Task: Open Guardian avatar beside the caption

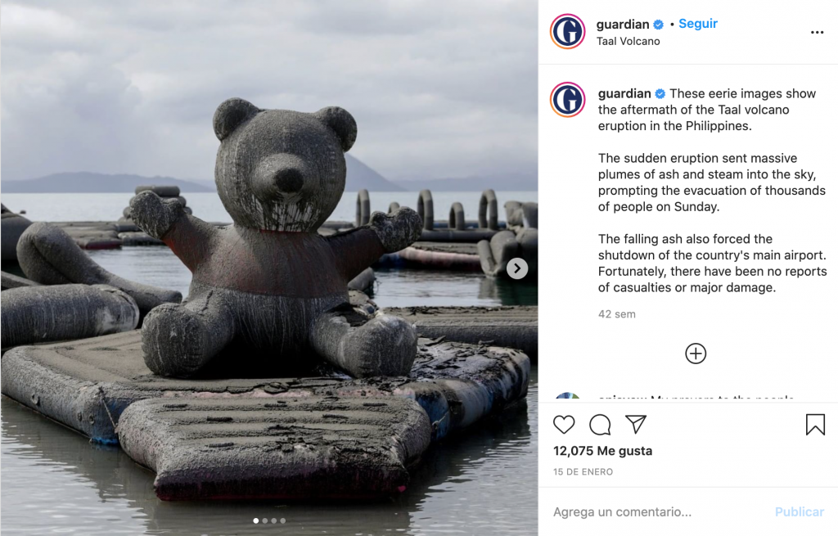Action: coord(568,100)
